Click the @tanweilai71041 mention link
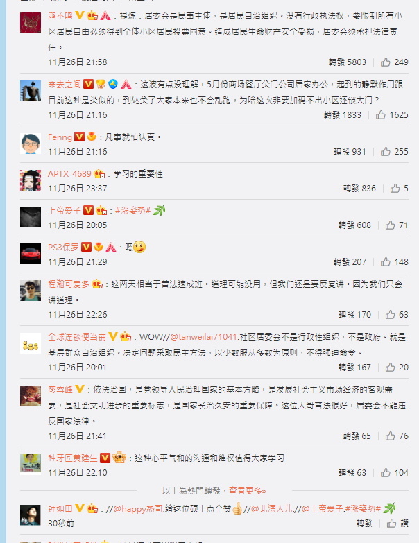 click(204, 336)
